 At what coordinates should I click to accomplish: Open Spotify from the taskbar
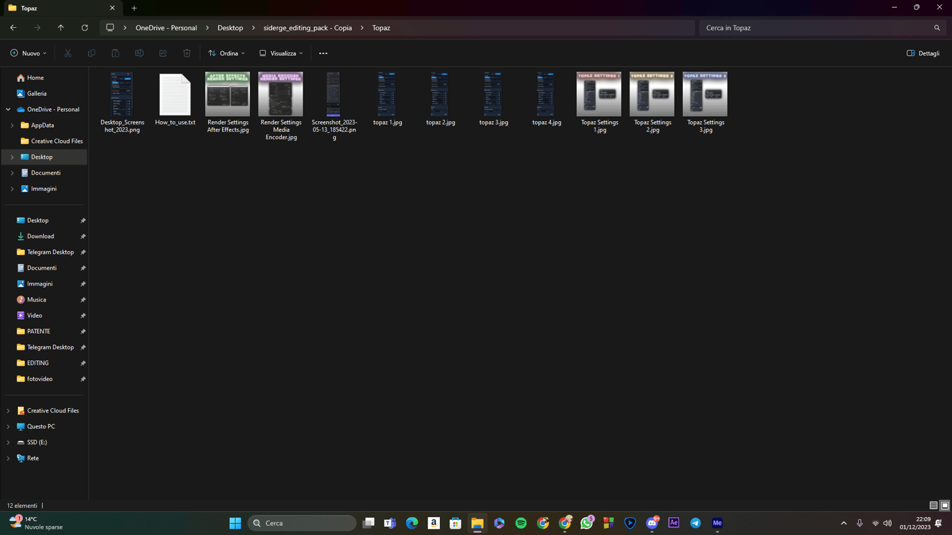click(x=521, y=523)
